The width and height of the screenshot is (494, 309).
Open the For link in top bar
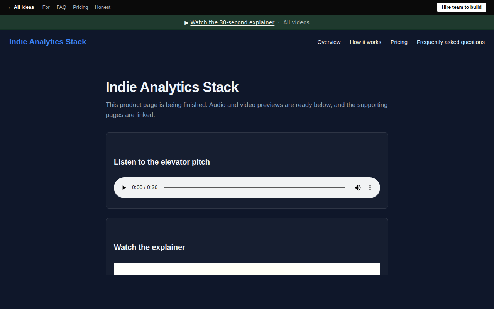(x=46, y=7)
